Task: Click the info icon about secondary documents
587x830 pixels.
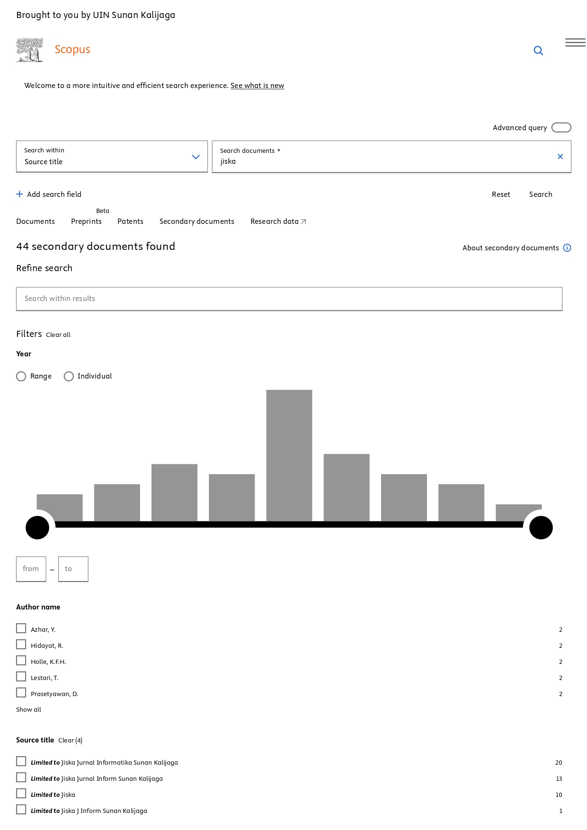Action: coord(567,248)
